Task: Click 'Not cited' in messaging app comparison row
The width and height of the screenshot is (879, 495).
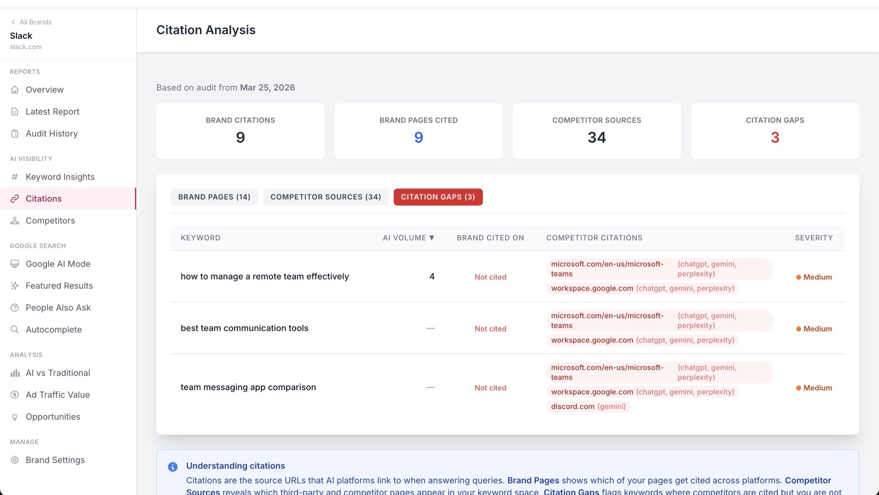Action: (x=490, y=388)
